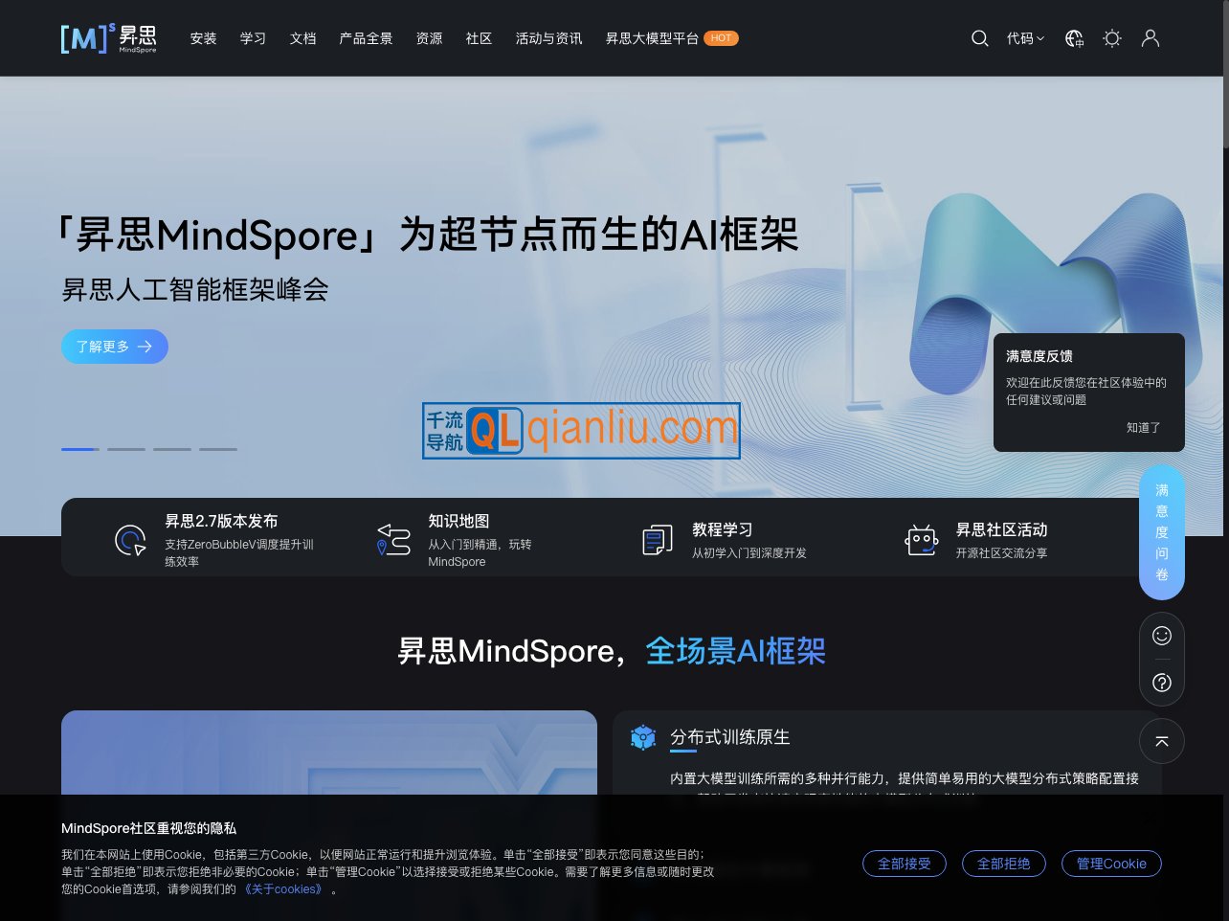
Task: Open the 文档 menu item
Action: click(302, 38)
